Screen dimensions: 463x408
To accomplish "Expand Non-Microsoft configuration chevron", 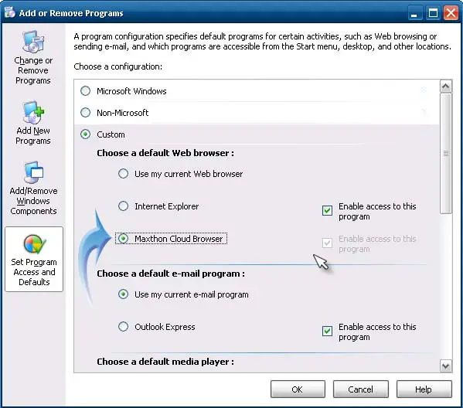I will [x=424, y=111].
